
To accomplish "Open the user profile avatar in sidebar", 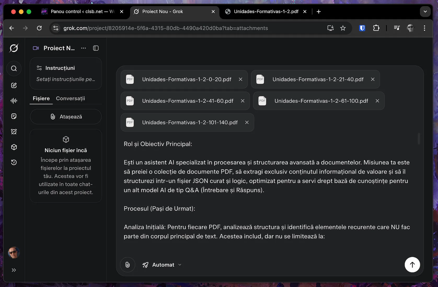I will click(14, 252).
